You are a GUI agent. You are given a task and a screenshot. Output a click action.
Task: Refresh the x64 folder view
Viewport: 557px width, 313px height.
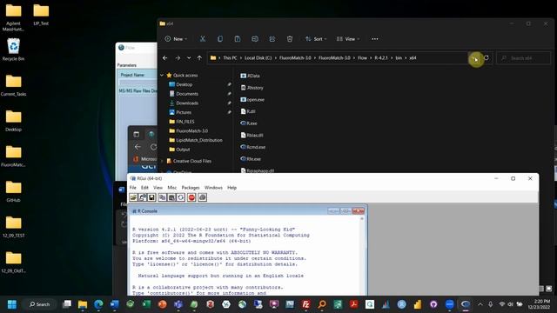click(x=487, y=58)
